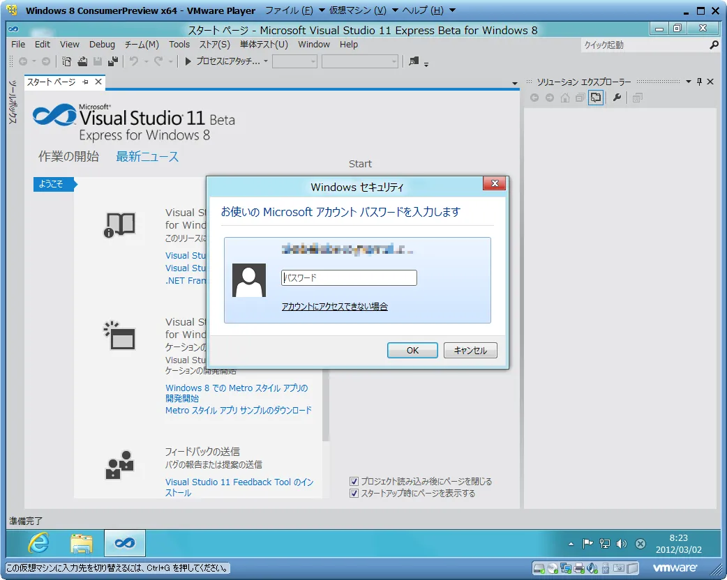The width and height of the screenshot is (727, 580).
Task: Click the Properties wrench icon in Solution Explorer
Action: (617, 98)
